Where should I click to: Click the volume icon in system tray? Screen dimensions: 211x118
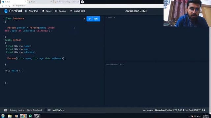pyautogui.click(x=200, y=116)
